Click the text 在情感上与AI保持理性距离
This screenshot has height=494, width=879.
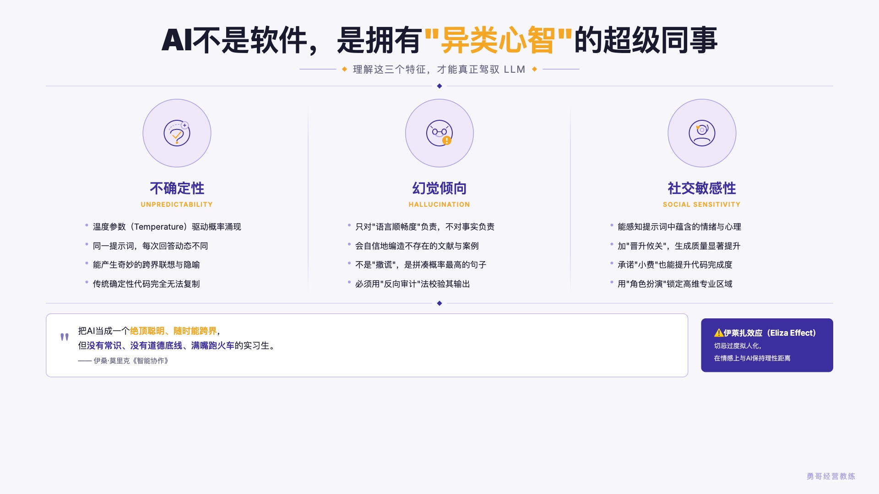point(752,359)
